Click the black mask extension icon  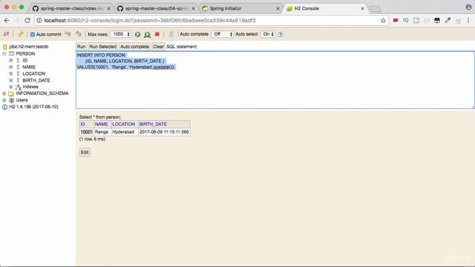[x=437, y=20]
